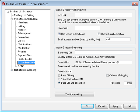Collapse the MyList@example.com tree node

[x=12, y=19]
